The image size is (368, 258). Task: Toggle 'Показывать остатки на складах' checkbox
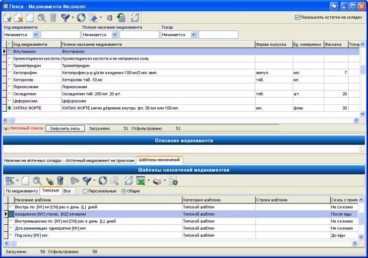click(297, 17)
